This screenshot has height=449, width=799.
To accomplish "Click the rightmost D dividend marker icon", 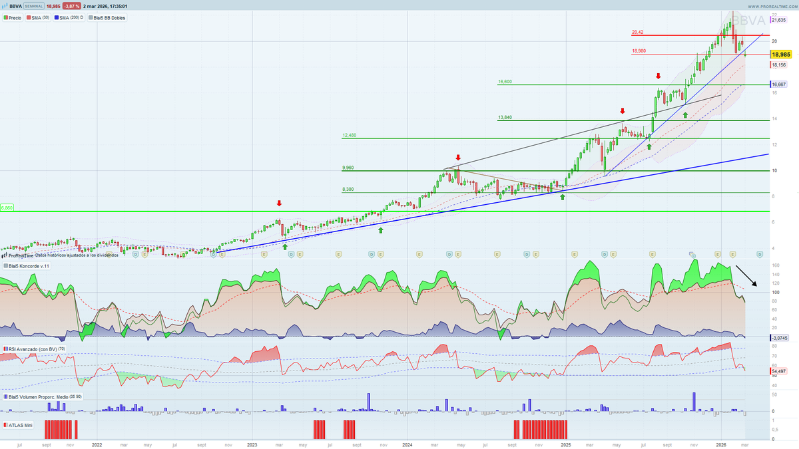I will coord(760,254).
